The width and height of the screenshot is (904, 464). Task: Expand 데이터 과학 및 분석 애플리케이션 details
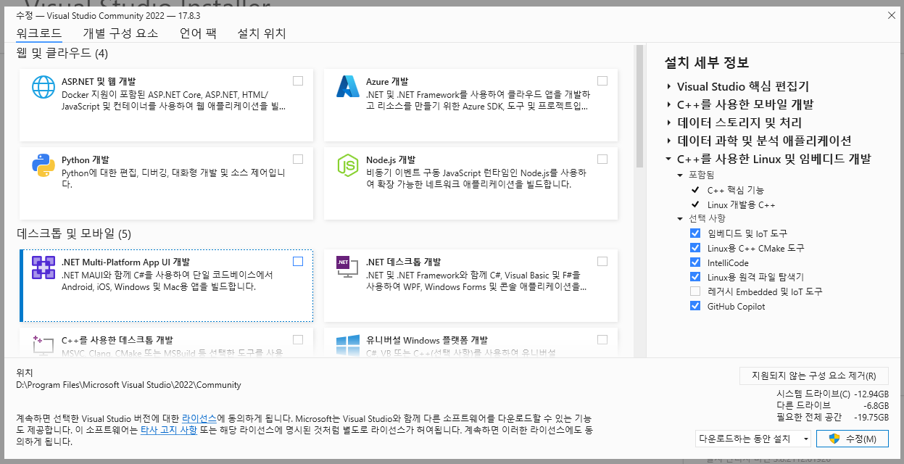(668, 141)
